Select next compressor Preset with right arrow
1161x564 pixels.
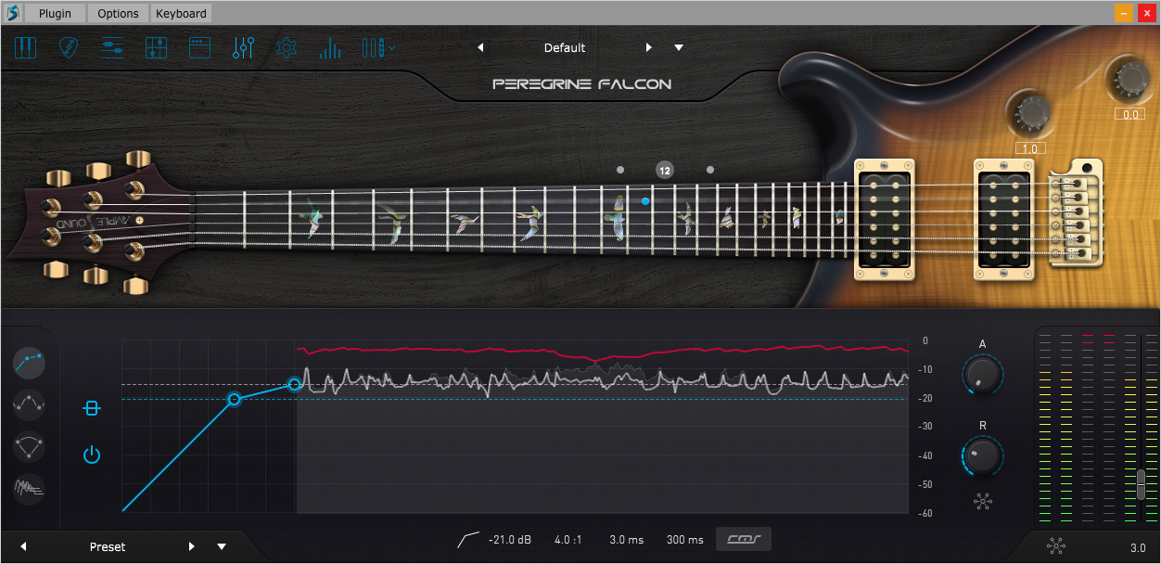tap(192, 546)
